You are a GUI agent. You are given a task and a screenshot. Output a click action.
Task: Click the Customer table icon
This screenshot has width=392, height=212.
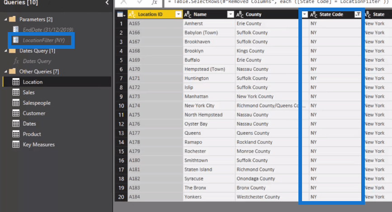(16, 113)
